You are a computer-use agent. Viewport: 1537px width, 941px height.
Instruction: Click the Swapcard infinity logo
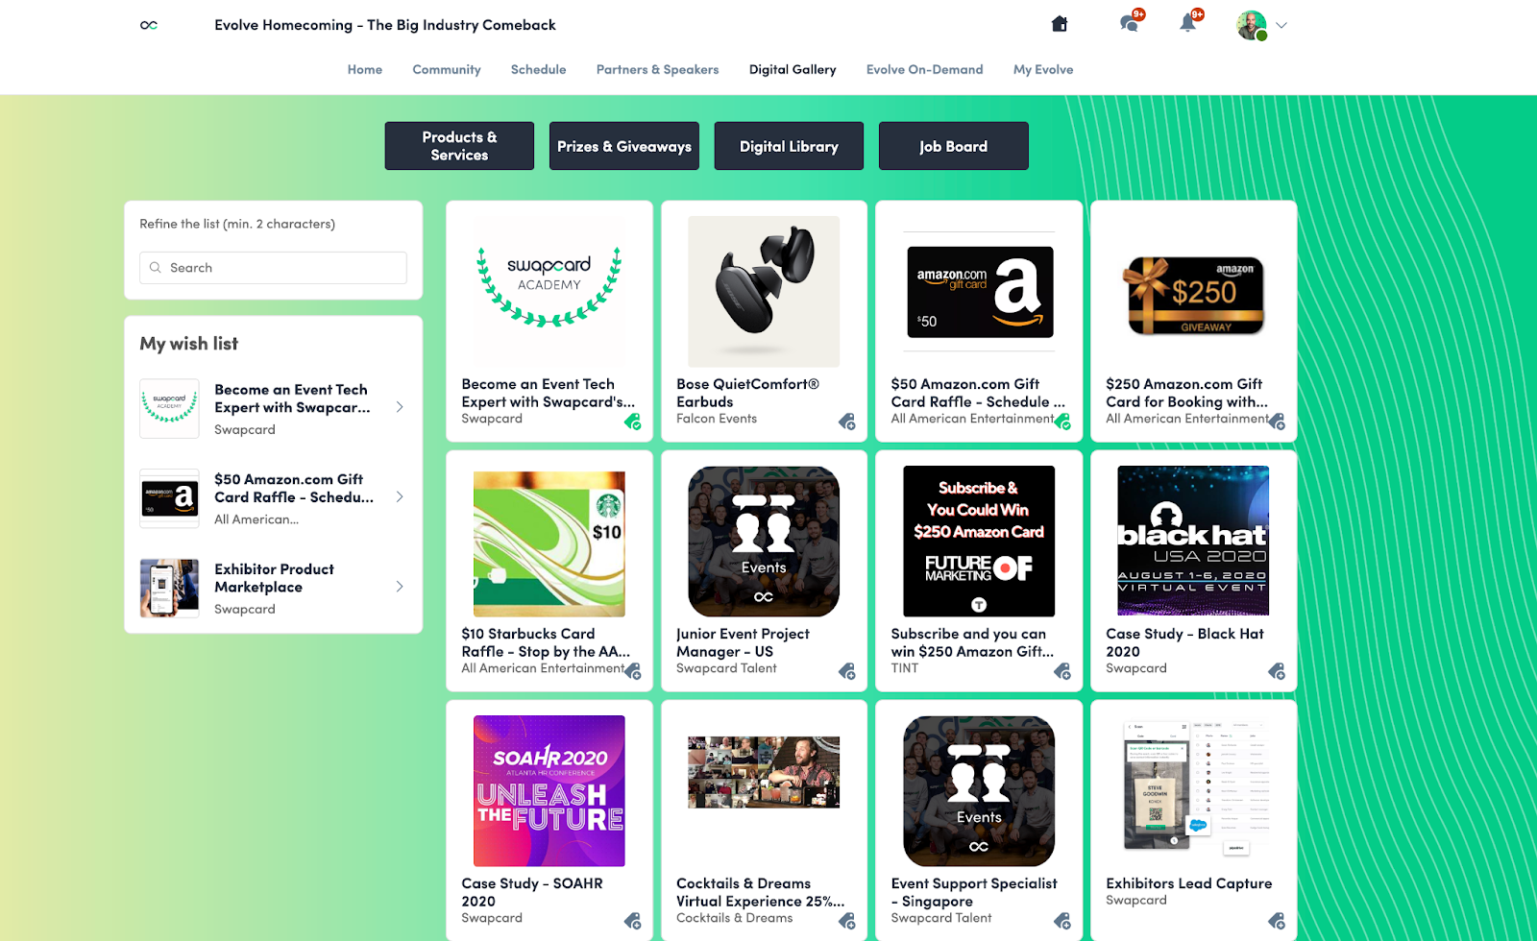(149, 25)
